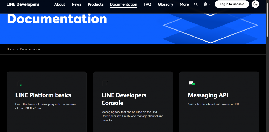Open the FAQ menu item
The height and width of the screenshot is (132, 269).
148,4
